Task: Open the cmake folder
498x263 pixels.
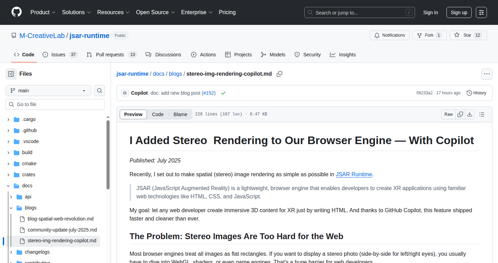Action: click(29, 163)
